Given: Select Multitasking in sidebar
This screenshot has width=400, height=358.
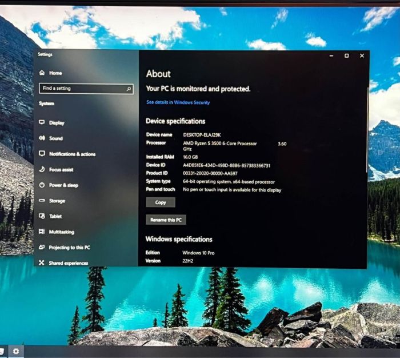Looking at the screenshot, I should click(x=62, y=232).
